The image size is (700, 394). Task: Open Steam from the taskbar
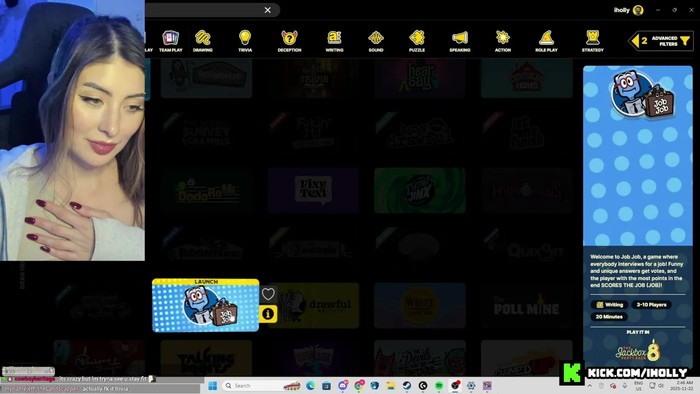pyautogui.click(x=407, y=386)
